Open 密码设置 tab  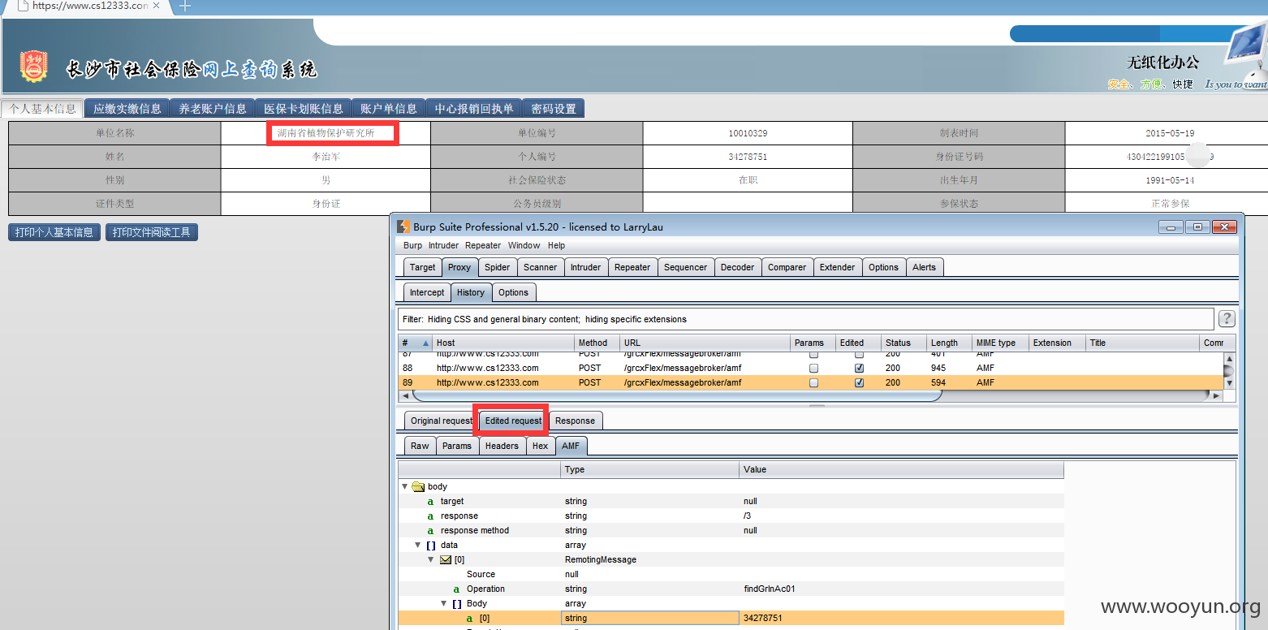[554, 109]
